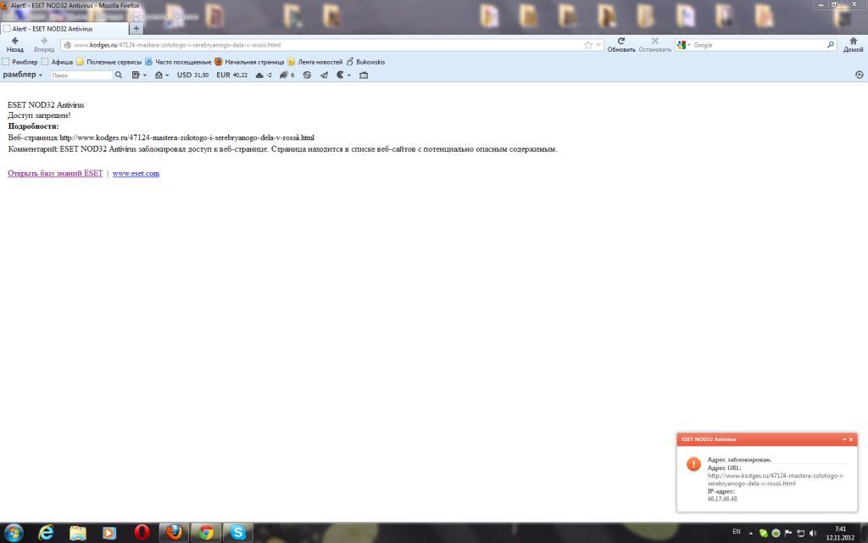Open the рамблер dropdown menu
This screenshot has width=868, height=543.
(23, 76)
